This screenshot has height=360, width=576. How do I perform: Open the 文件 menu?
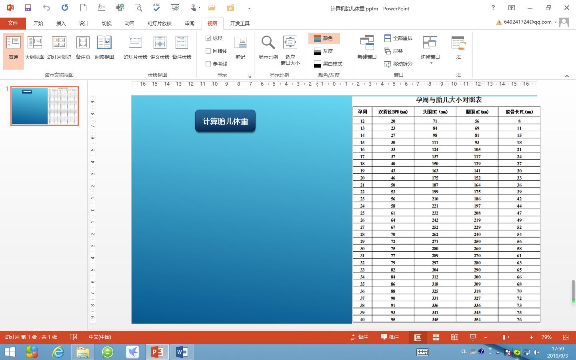pyautogui.click(x=13, y=23)
